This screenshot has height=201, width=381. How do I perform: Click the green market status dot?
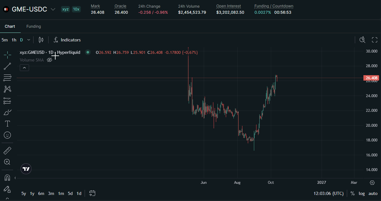click(x=88, y=52)
